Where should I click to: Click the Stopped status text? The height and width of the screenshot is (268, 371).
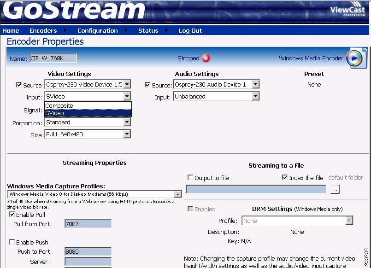click(x=188, y=58)
